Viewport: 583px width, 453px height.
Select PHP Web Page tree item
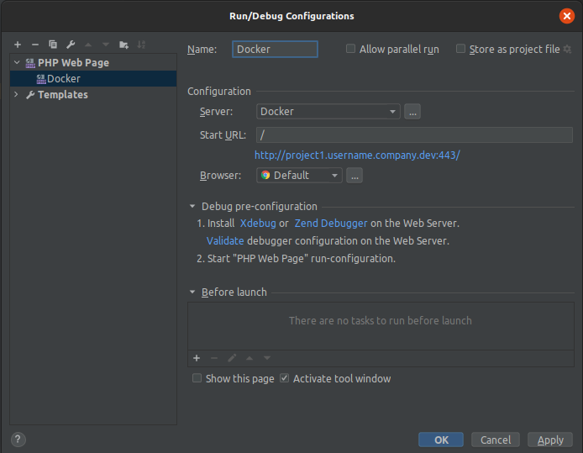93,63
